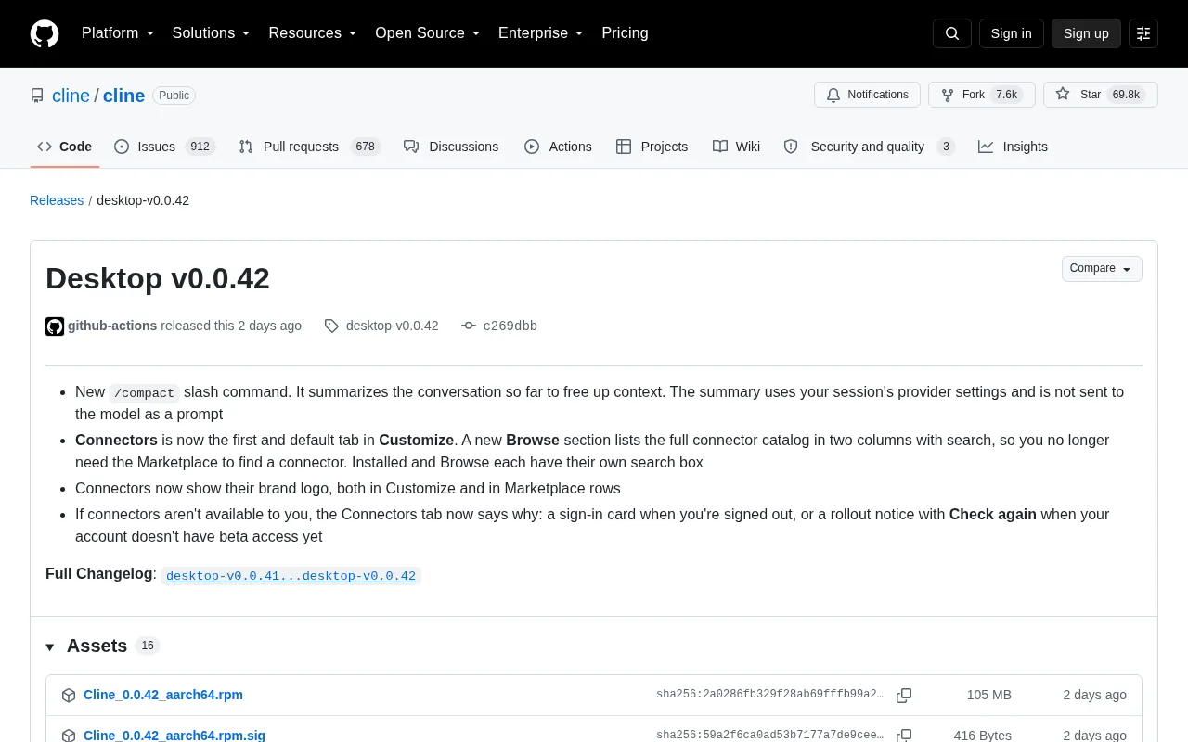Expand the Resources menu
Viewport: 1188px width, 742px height.
[313, 33]
